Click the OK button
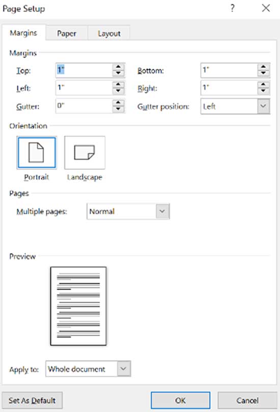Viewport: 280px width, 412px height. tap(181, 400)
